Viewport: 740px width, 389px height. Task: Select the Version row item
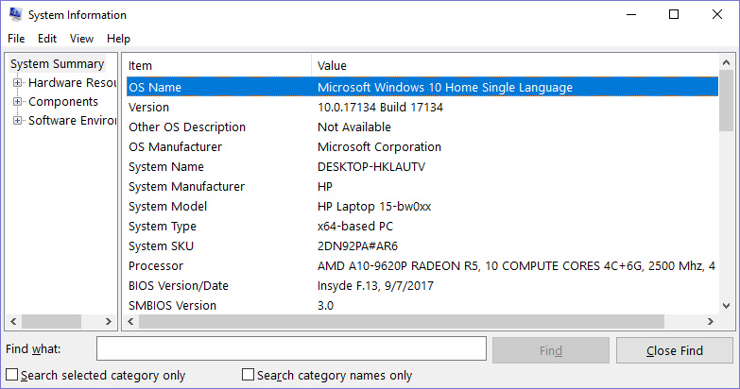tap(422, 107)
